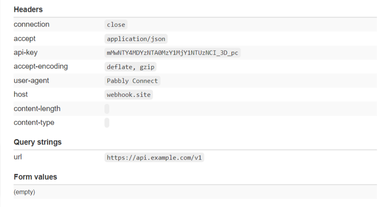The image size is (390, 207).
Task: Click the 'Form values' section heading
Action: [x=35, y=177]
